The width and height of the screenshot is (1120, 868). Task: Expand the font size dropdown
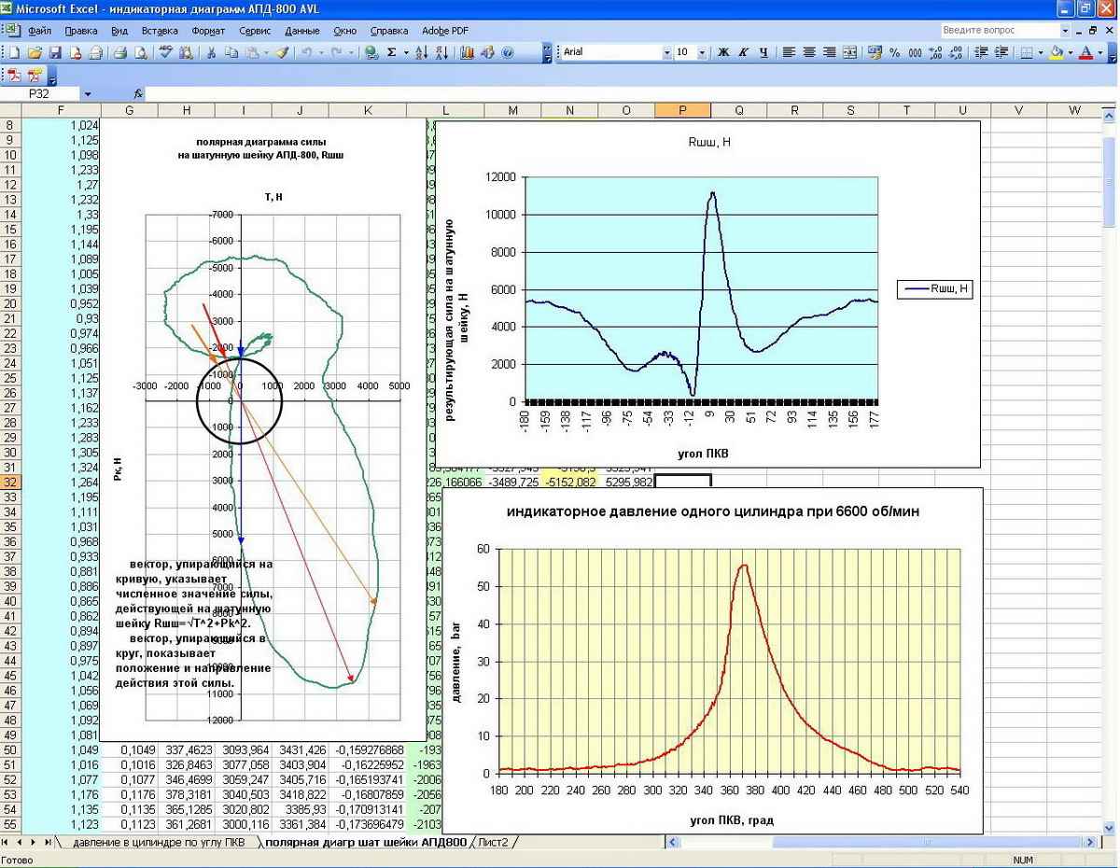coord(702,53)
